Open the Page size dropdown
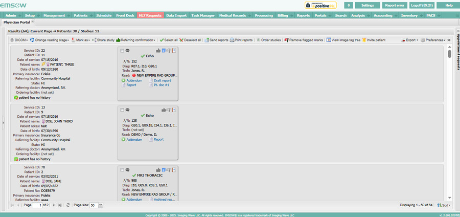This screenshot has width=460, height=217. [x=100, y=205]
